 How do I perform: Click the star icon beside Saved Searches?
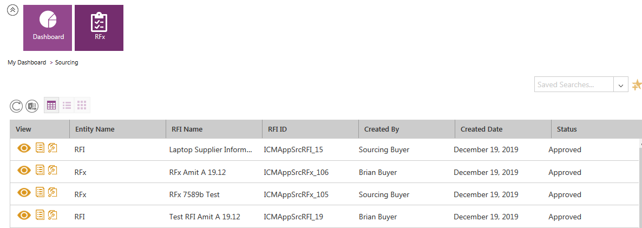(x=637, y=85)
